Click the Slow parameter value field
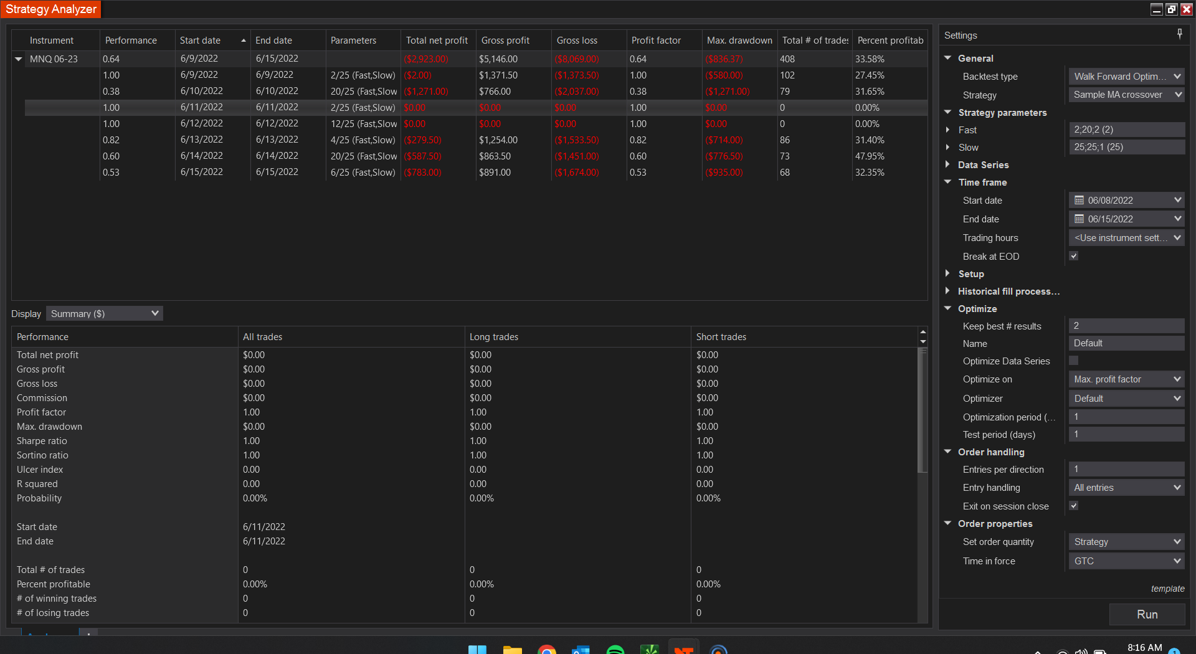The height and width of the screenshot is (654, 1196). (1126, 147)
